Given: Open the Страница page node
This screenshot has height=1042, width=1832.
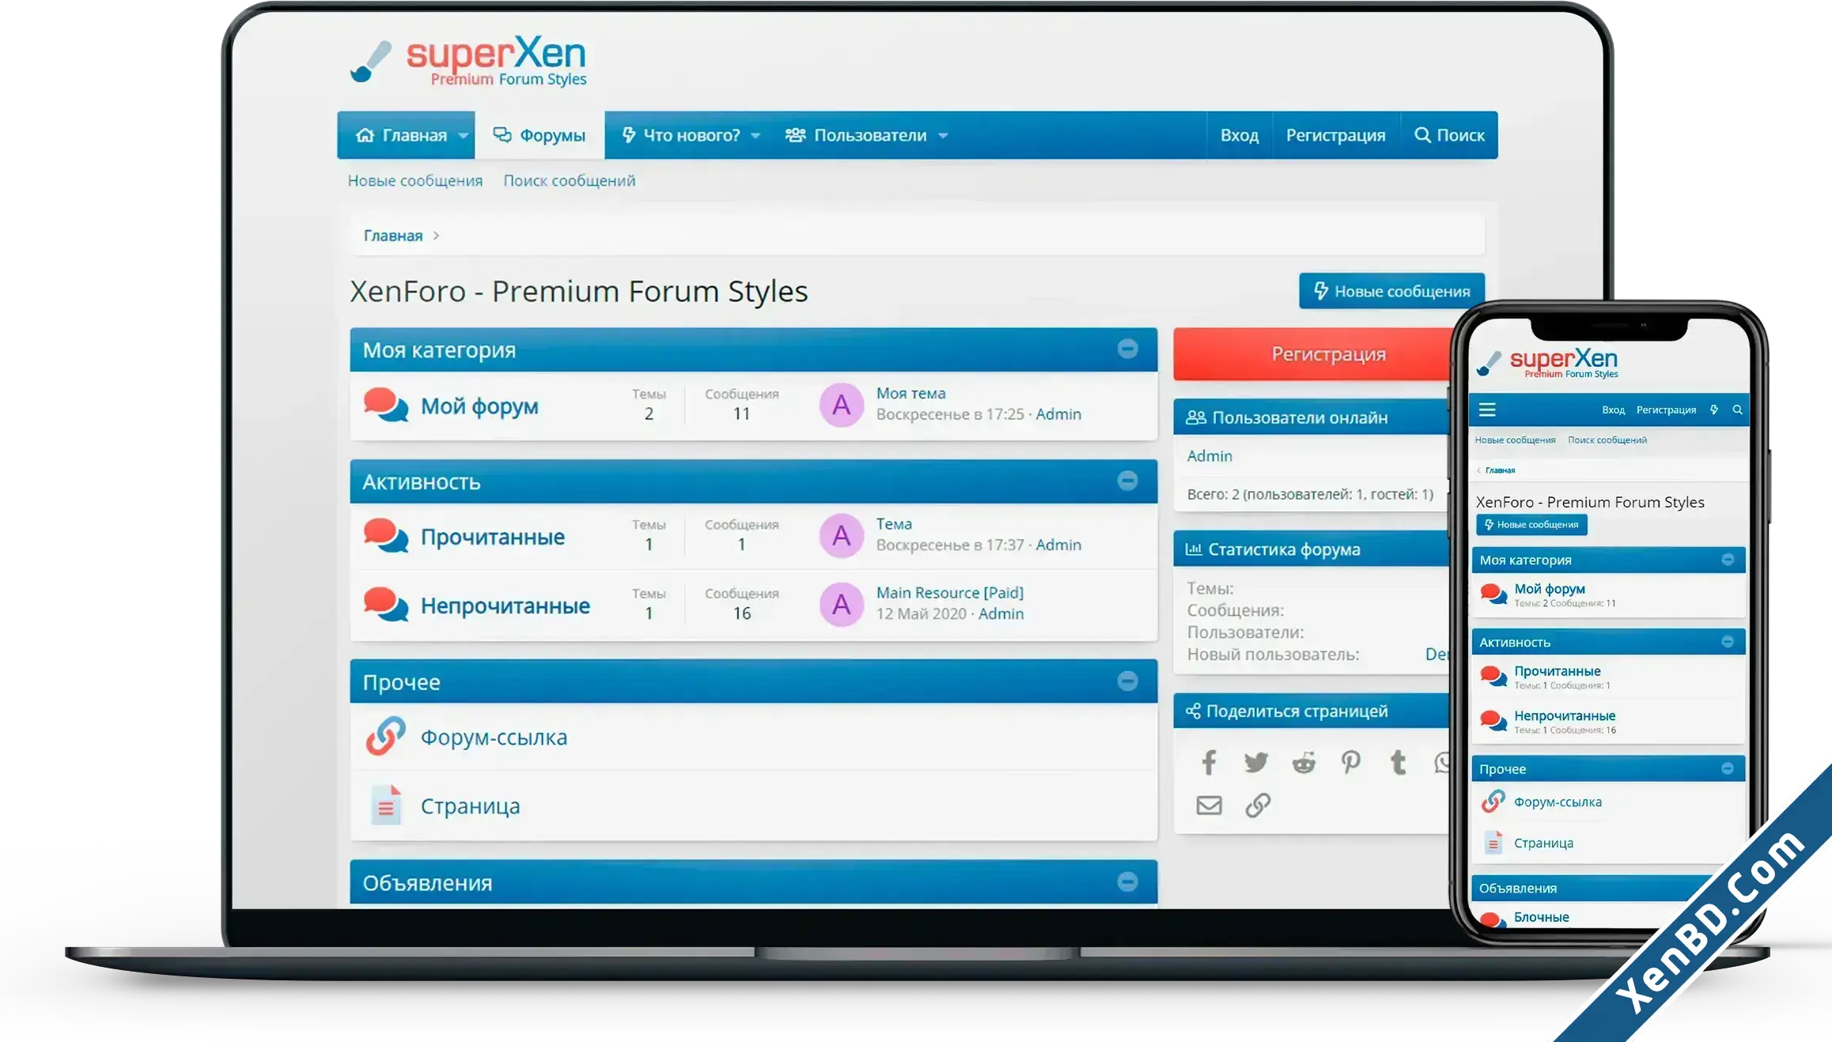Looking at the screenshot, I should click(470, 806).
